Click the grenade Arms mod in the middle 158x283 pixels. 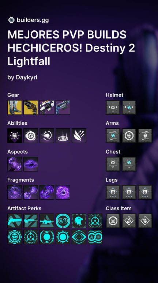click(129, 136)
